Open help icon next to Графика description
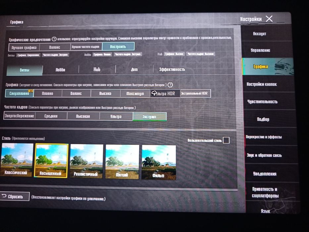 [x=170, y=85]
